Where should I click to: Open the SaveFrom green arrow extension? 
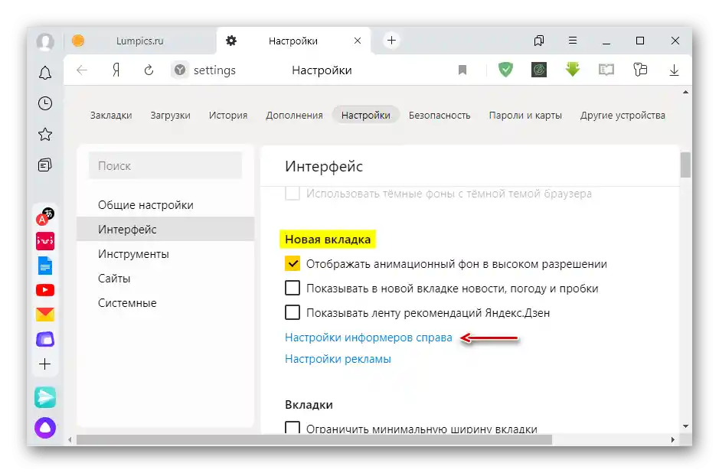coord(572,70)
